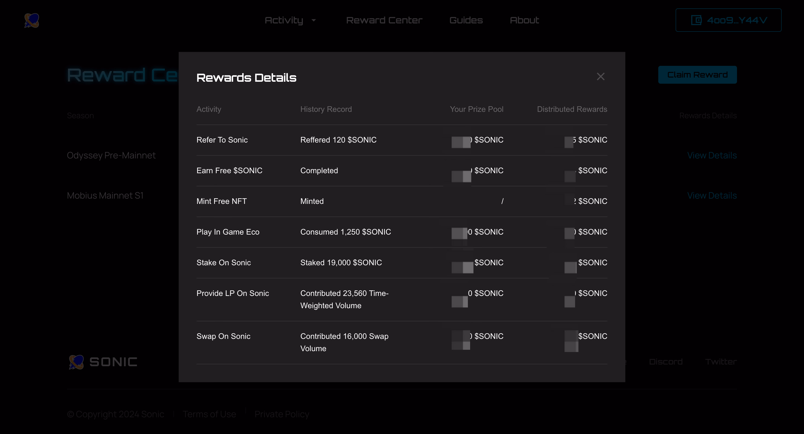Click Contributed 16,000 Swap Volume record
The width and height of the screenshot is (804, 434).
344,342
